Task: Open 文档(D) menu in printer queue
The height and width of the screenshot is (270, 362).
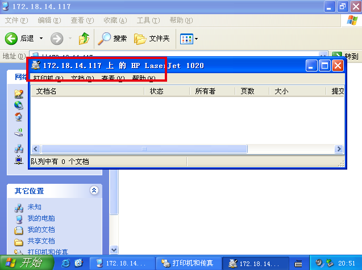Action: 82,78
